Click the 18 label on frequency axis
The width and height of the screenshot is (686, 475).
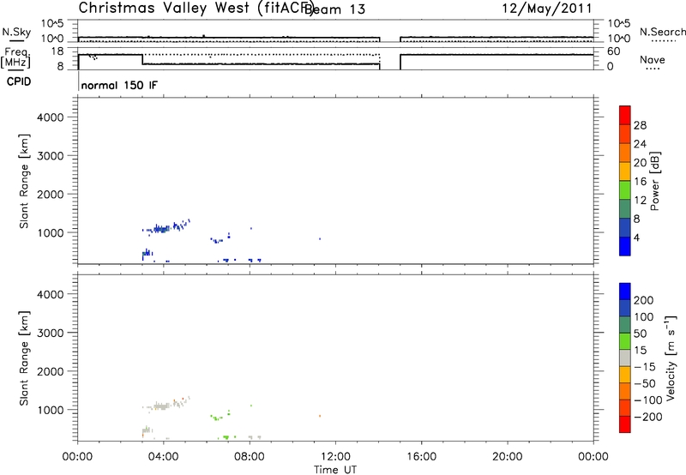[57, 51]
